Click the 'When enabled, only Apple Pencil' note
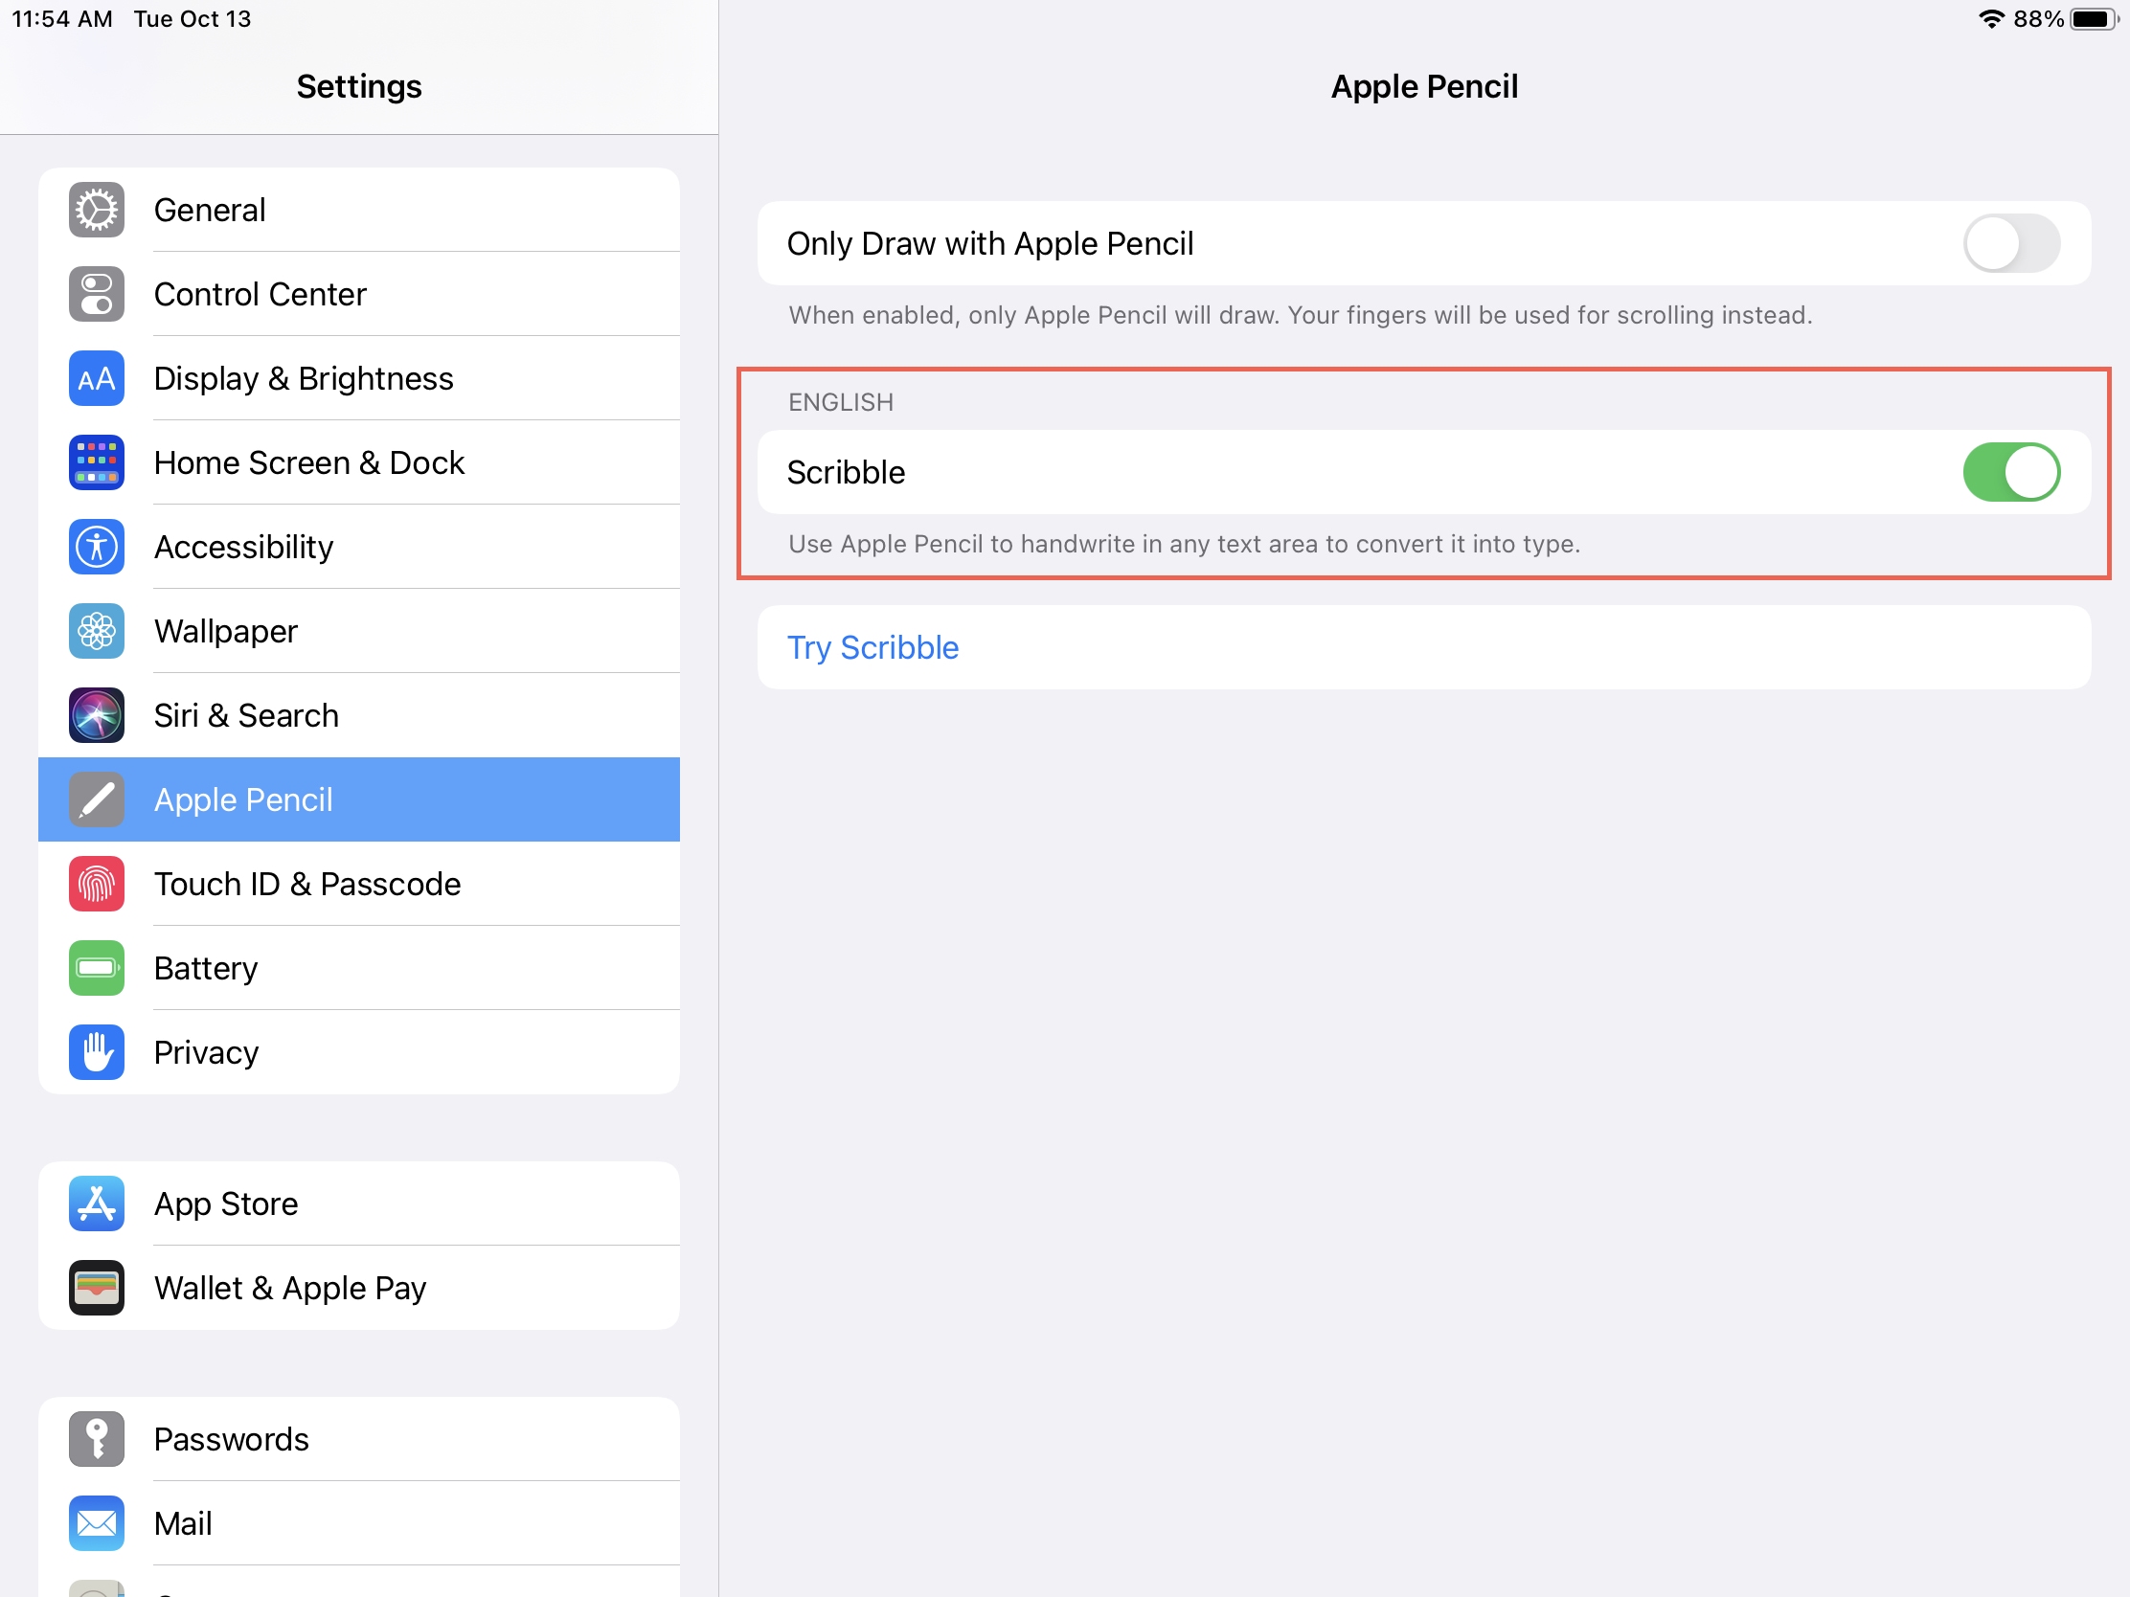The height and width of the screenshot is (1597, 2130). click(x=1300, y=315)
